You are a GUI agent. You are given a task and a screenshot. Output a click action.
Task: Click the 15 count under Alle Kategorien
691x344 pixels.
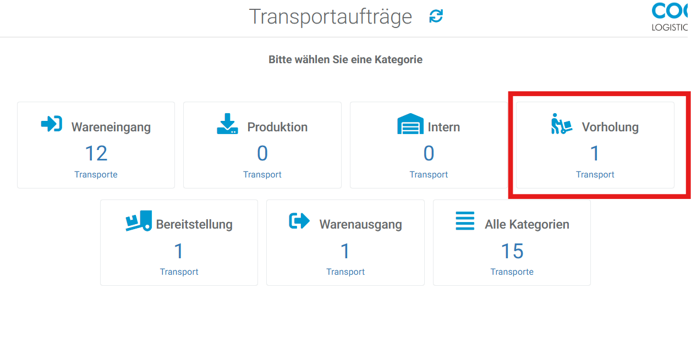click(x=512, y=251)
